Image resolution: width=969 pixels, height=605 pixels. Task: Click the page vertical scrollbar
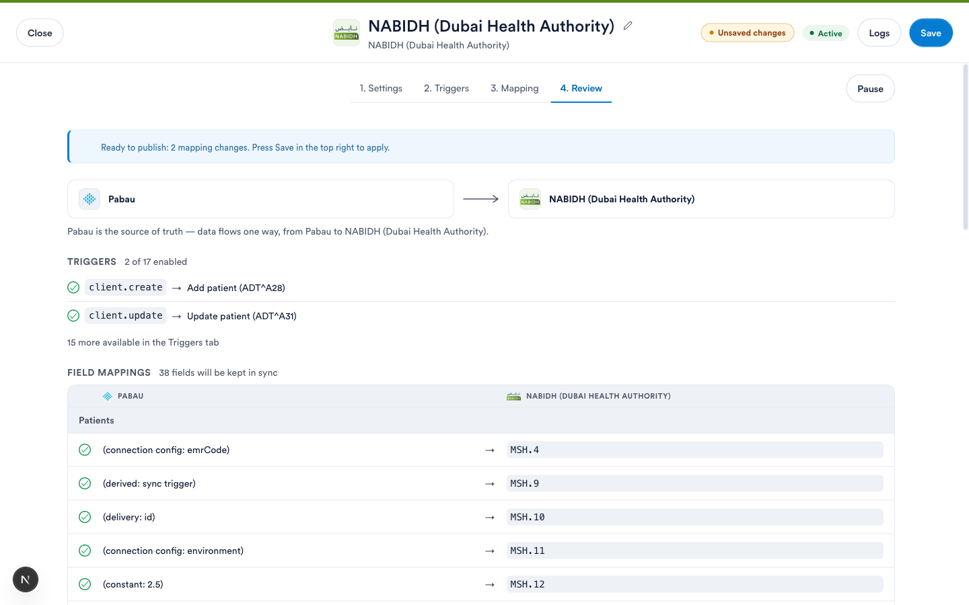(966, 148)
